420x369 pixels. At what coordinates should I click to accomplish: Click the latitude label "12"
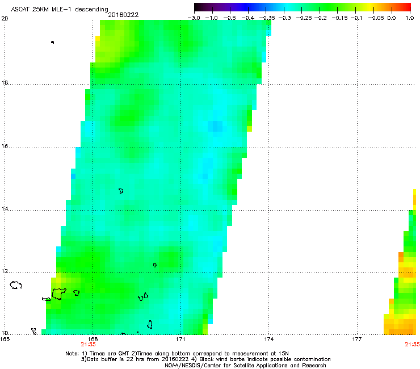[x=5, y=271]
